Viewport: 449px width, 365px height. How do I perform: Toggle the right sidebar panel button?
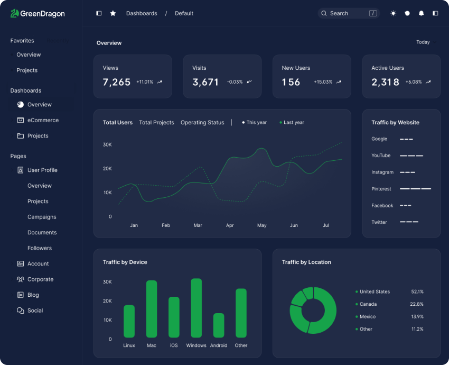click(x=435, y=13)
